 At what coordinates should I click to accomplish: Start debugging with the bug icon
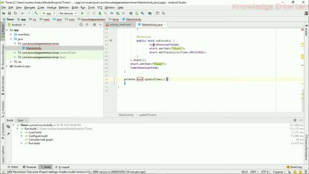[100, 14]
